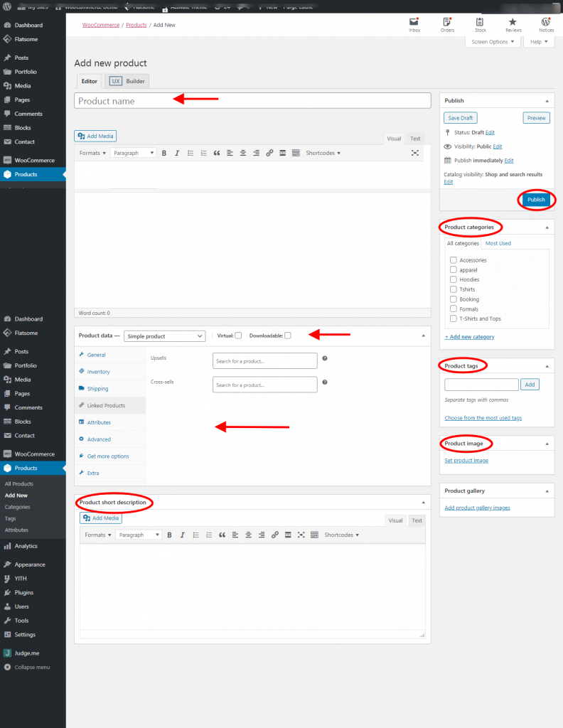
Task: Click the product tags text field
Action: pos(481,385)
